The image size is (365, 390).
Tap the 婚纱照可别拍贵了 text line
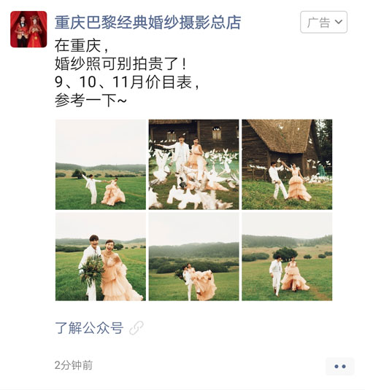[x=120, y=64]
